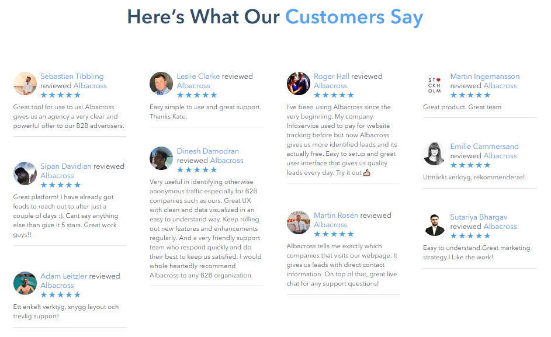Image resolution: width=551 pixels, height=337 pixels.
Task: Open Martin Ingemansson's name link
Action: (485, 77)
